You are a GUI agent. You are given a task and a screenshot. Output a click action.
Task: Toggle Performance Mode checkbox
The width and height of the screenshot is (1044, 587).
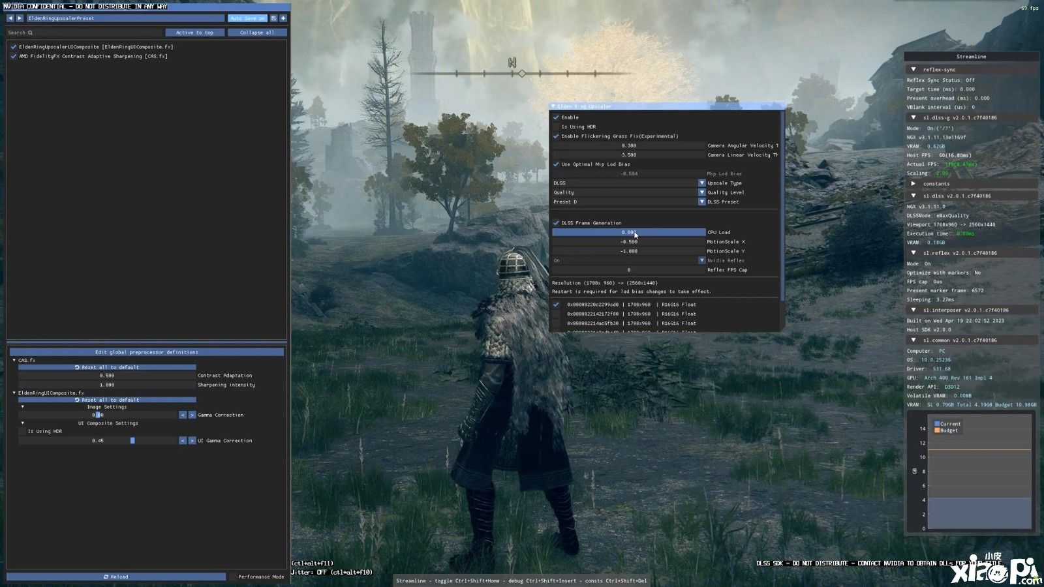tap(234, 577)
